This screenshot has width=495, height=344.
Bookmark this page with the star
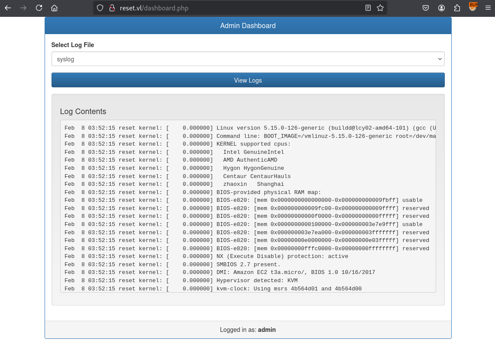pos(380,8)
